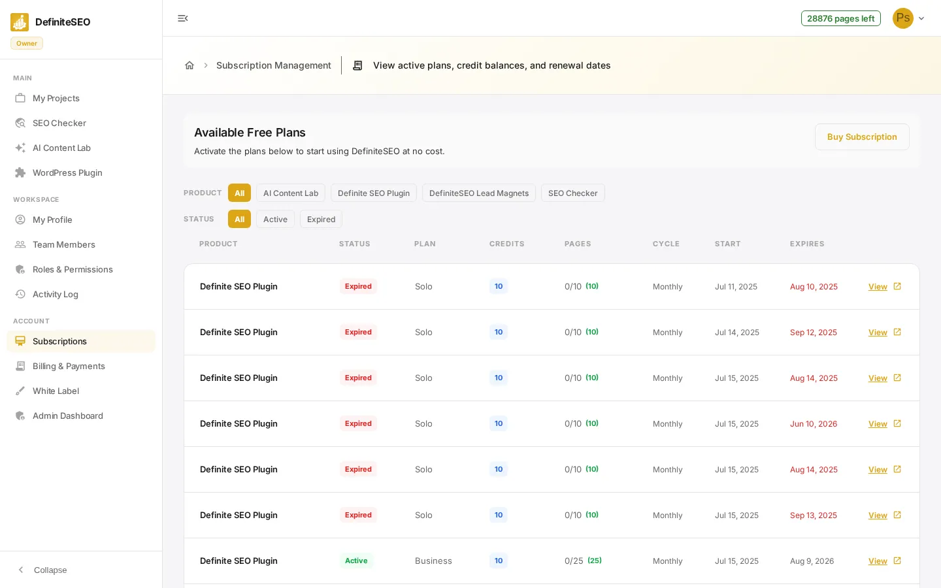
Task: Click the Collapse sidebar label
Action: [50, 570]
